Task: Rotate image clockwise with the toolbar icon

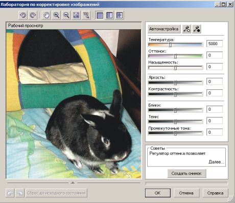Action: click(33, 15)
